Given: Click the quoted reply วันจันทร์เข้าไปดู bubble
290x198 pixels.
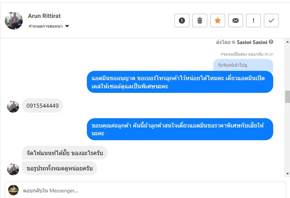Looking at the screenshot, I should [x=243, y=65].
